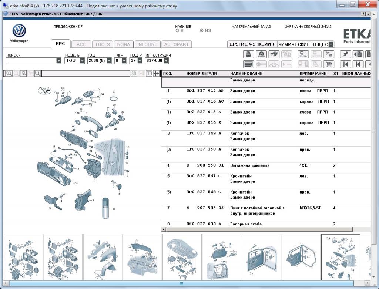This screenshot has height=289, width=379.
Task: Open the front fender thumbnail
Action: pyautogui.click(x=103, y=257)
